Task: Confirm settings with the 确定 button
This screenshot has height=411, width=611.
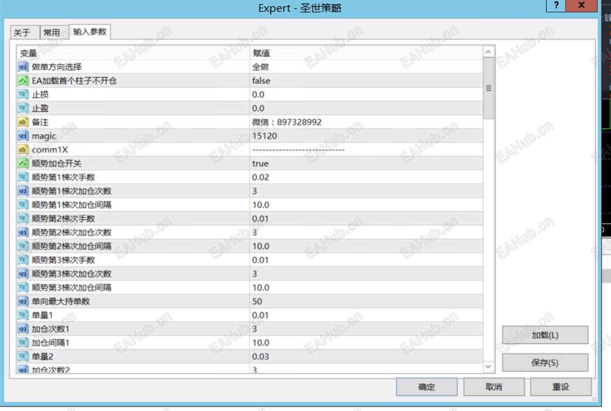Action: coord(427,387)
